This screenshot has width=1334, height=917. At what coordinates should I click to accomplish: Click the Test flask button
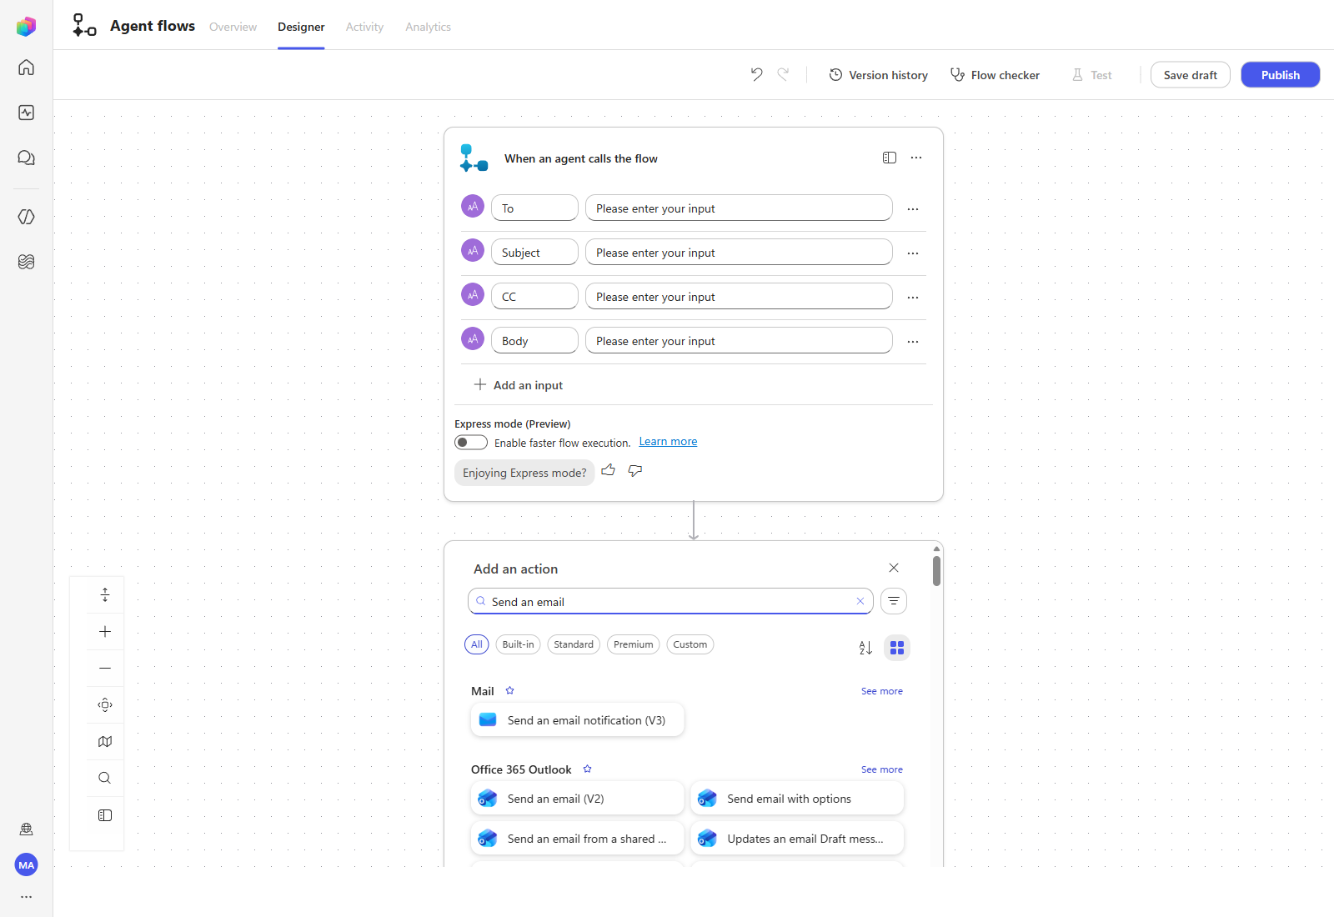point(1091,75)
